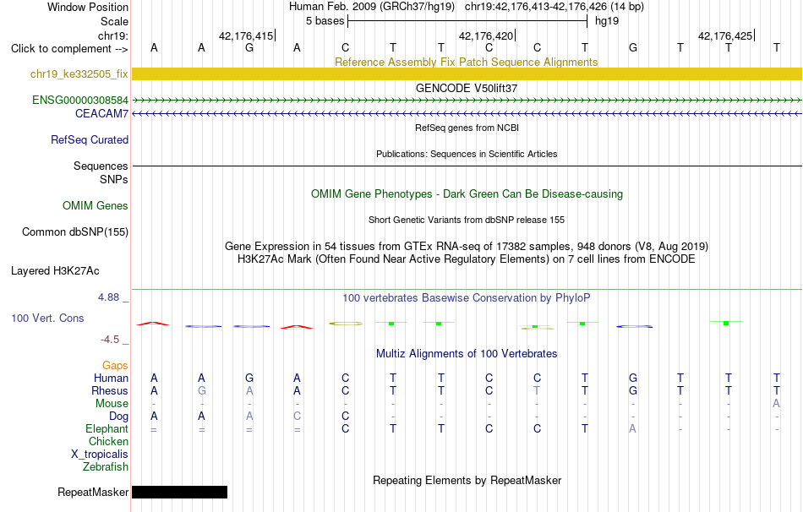
Task: Click the RepeatMasker track label
Action: [93, 492]
